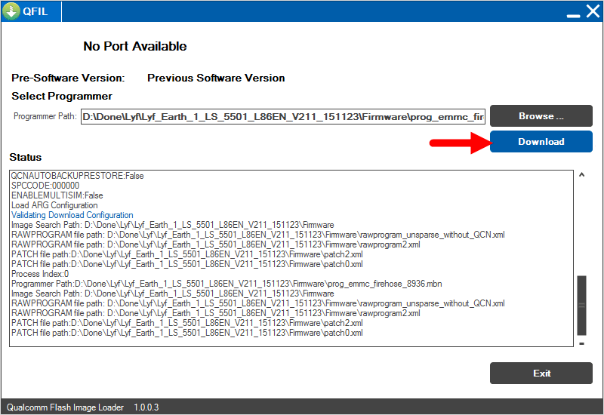Click the SPCCODE:000000 log line
This screenshot has width=604, height=415.
click(45, 186)
